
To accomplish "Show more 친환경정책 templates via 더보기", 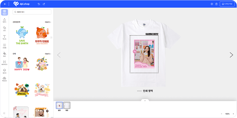I will tap(48, 22).
